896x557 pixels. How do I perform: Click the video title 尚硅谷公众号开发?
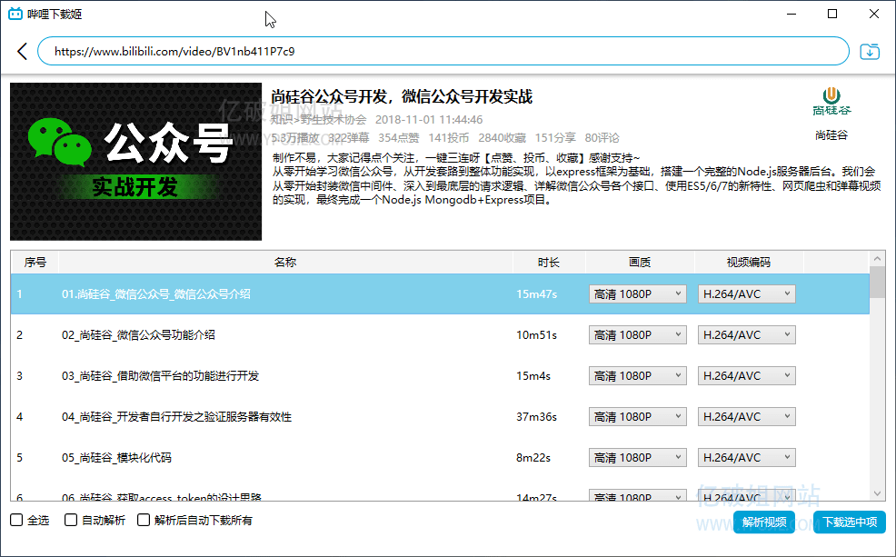(402, 96)
